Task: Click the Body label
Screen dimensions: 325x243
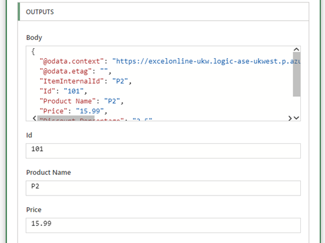Action: tap(34, 38)
